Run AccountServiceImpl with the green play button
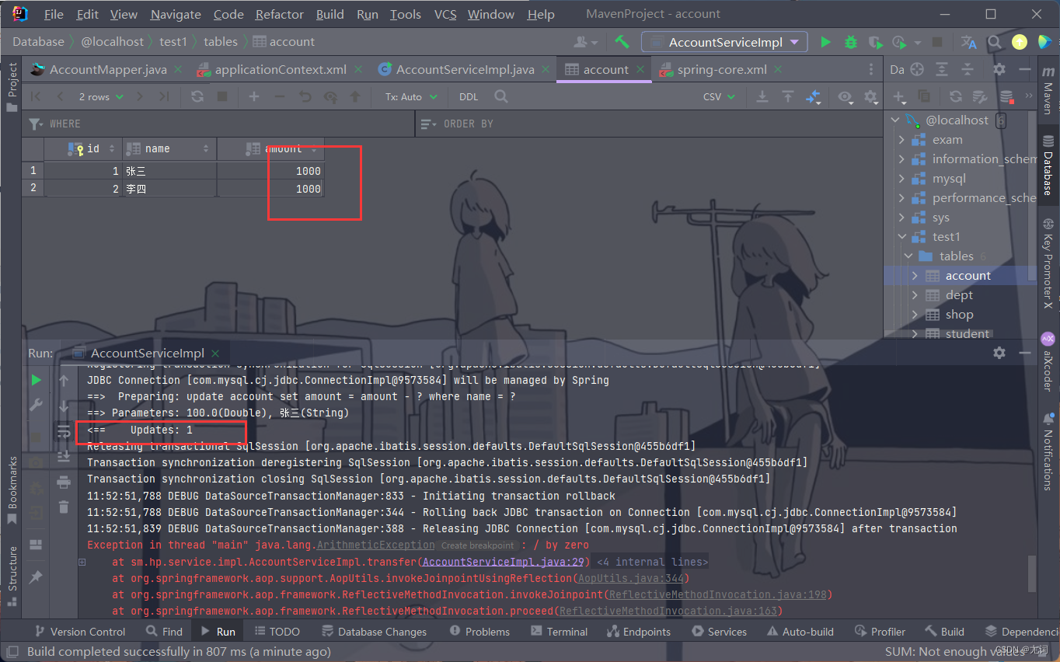 click(825, 42)
